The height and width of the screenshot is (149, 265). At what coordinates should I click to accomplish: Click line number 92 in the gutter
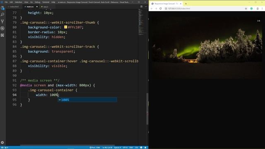coord(14,85)
